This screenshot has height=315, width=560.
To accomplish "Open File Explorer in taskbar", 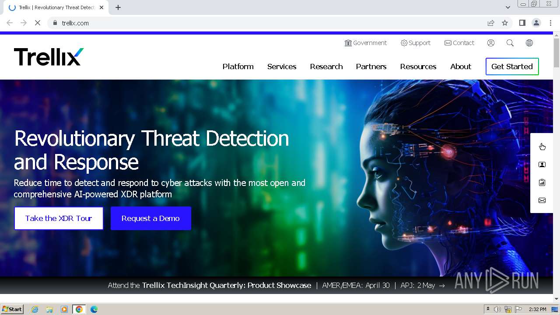I will pos(49,309).
